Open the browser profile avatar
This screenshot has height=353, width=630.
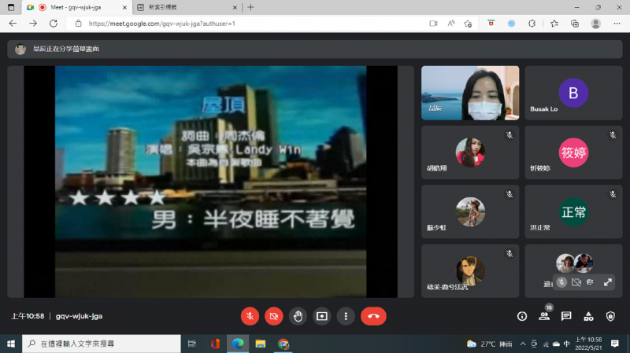(596, 24)
